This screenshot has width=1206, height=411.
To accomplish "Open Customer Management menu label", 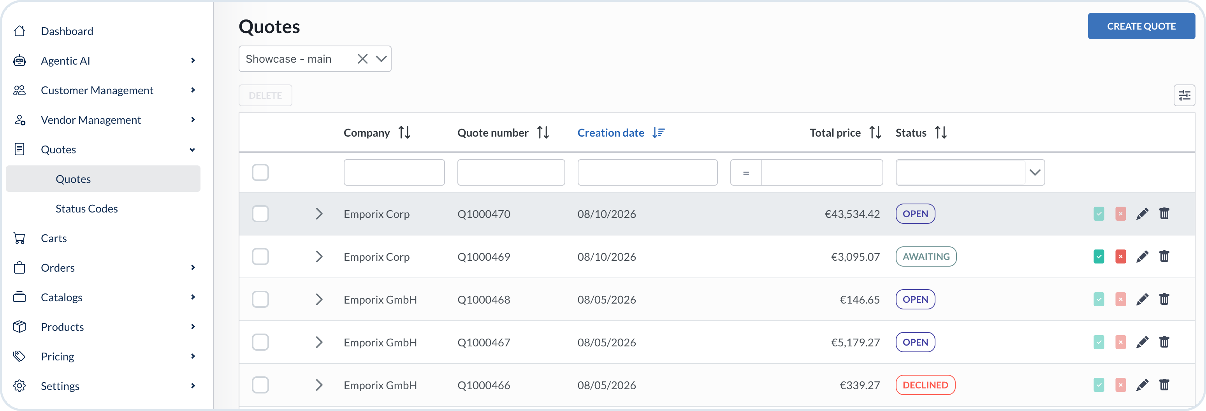I will point(97,90).
